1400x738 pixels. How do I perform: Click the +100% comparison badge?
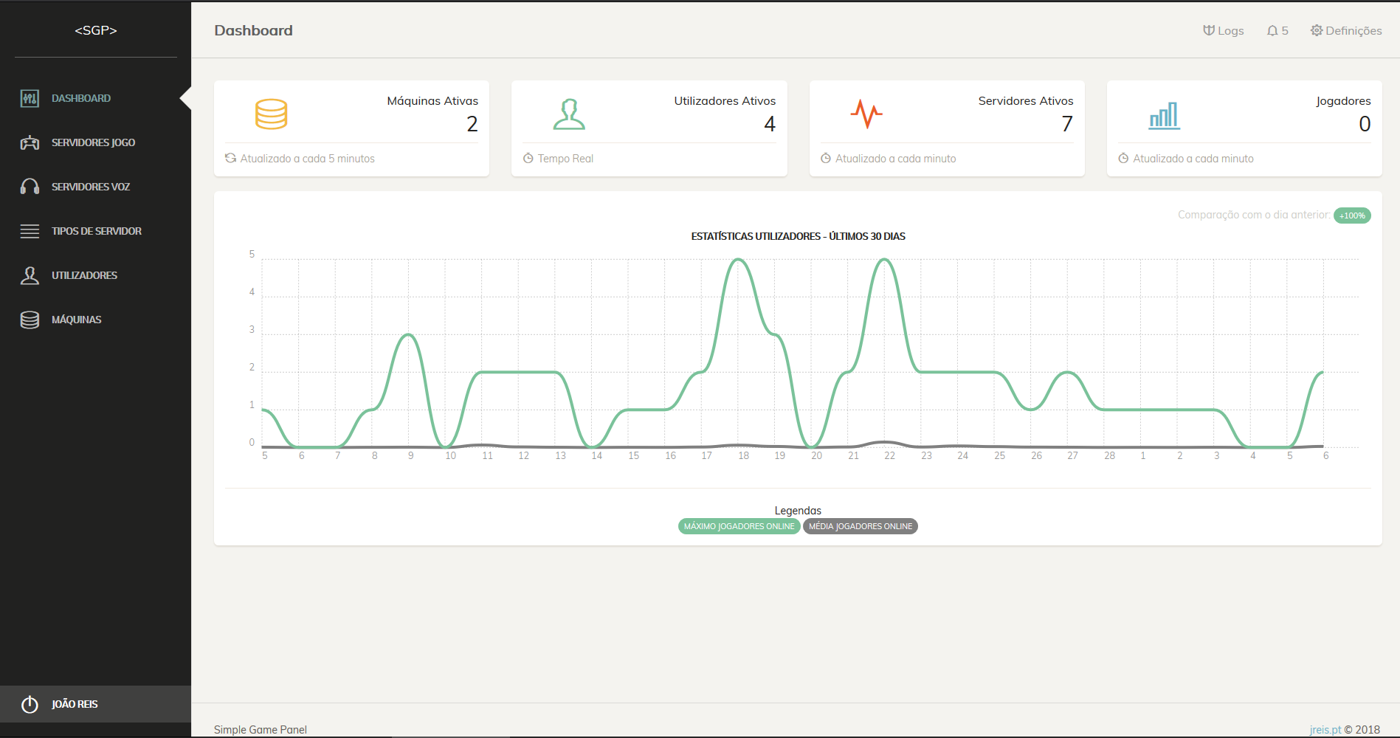click(1352, 215)
